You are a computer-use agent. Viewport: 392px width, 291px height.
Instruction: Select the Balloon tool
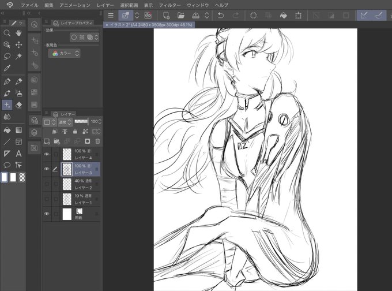[x=7, y=165]
